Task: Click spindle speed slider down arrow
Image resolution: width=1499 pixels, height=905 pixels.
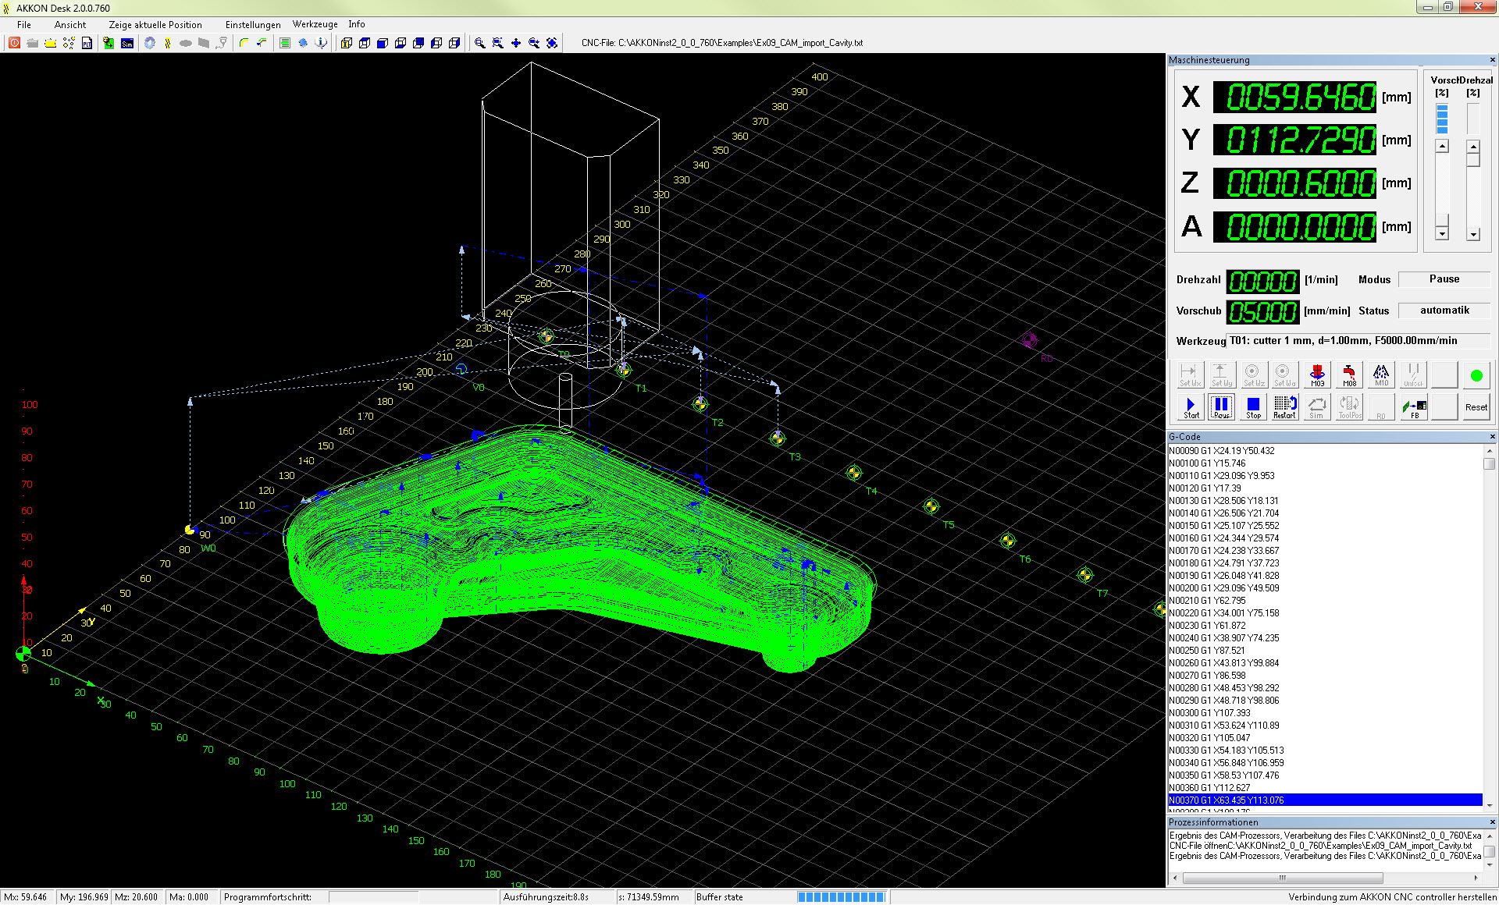Action: [x=1473, y=234]
